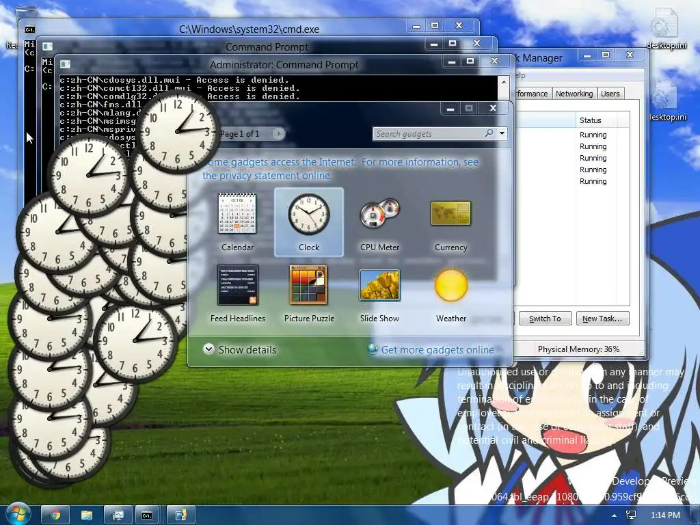Open File Explorer from the taskbar
The height and width of the screenshot is (525, 700).
[87, 515]
